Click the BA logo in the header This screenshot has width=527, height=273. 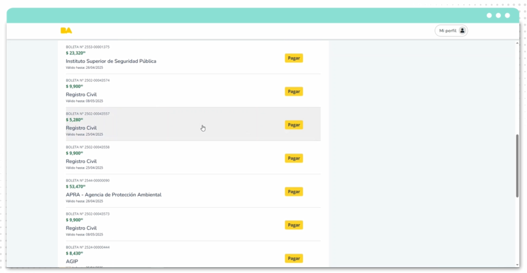click(x=66, y=31)
